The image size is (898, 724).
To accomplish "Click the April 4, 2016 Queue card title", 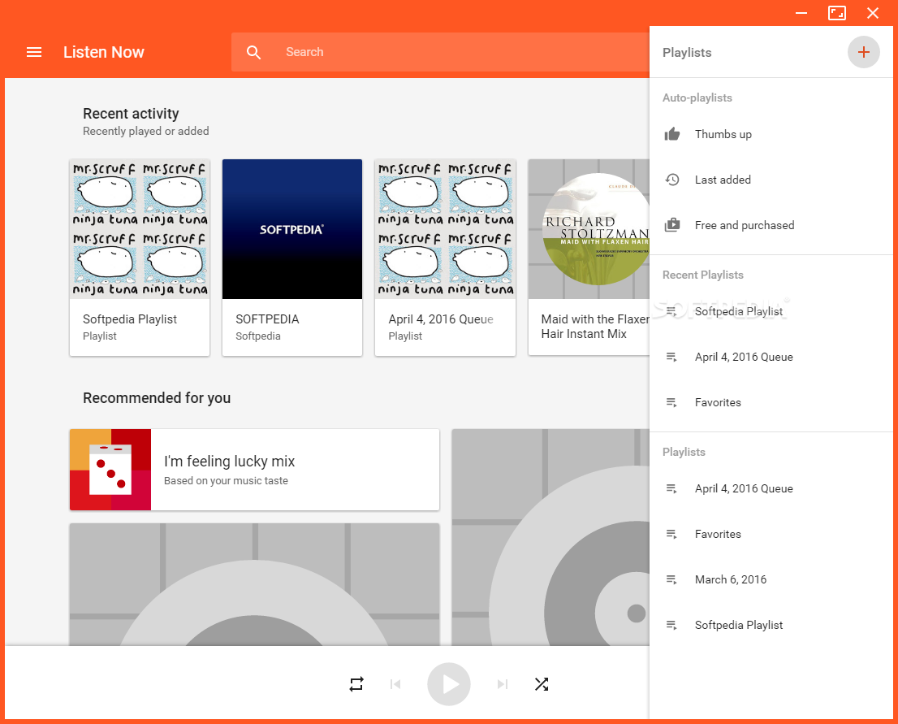I will click(x=441, y=319).
